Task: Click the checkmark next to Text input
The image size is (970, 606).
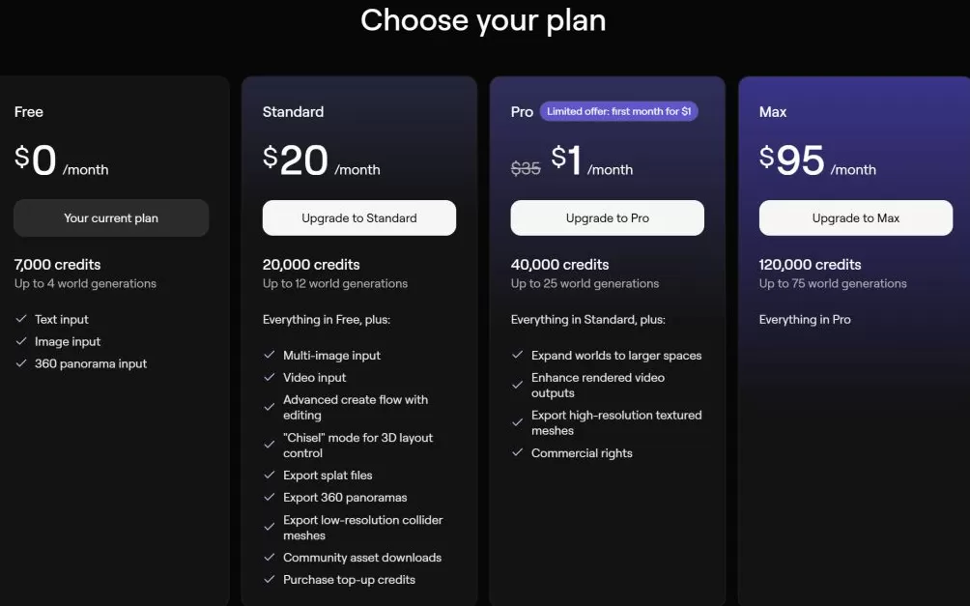Action: tap(21, 319)
